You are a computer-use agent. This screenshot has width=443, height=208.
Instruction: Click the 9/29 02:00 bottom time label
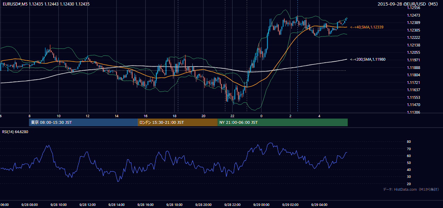pos(290,205)
